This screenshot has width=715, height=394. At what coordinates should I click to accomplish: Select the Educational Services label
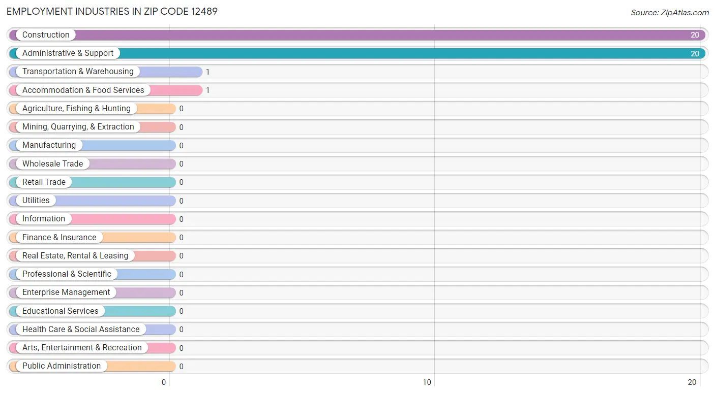click(x=61, y=311)
